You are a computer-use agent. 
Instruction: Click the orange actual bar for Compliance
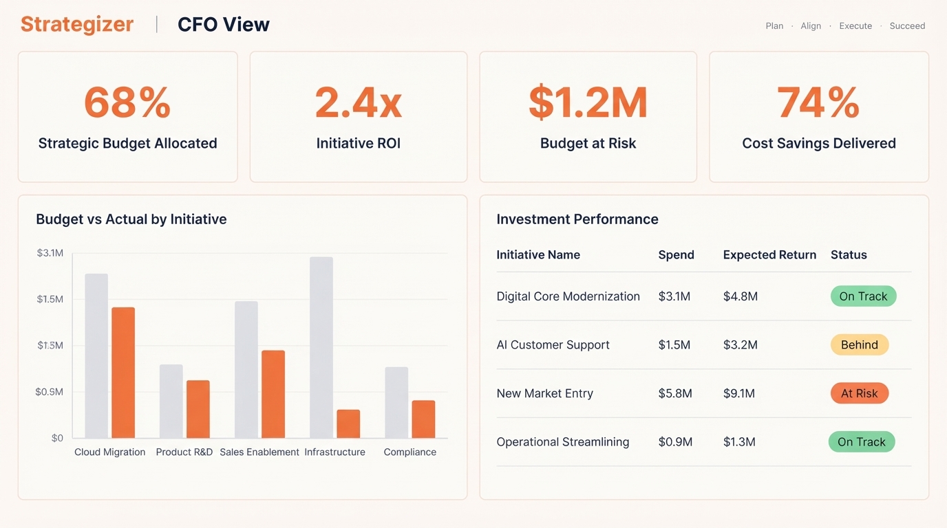423,419
